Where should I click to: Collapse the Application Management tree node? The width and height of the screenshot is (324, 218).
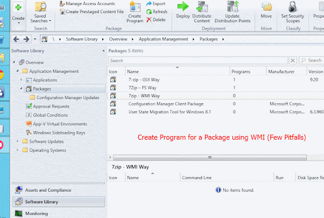pyautogui.click(x=18, y=71)
